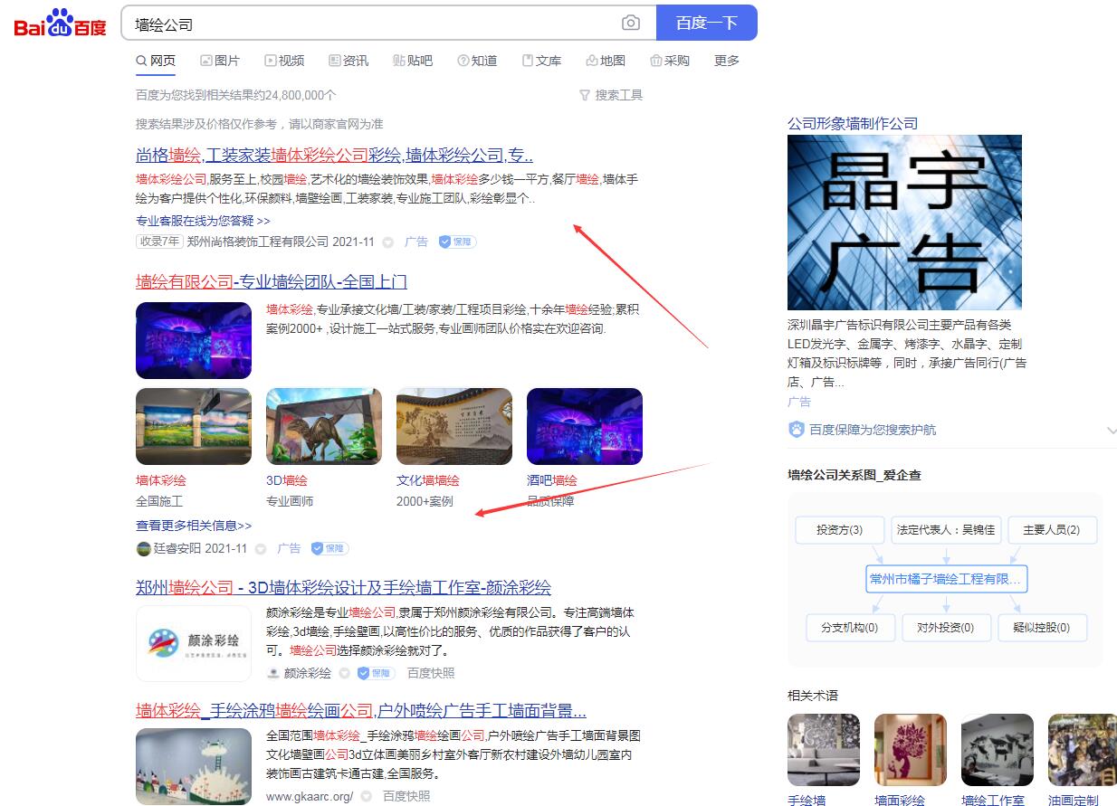Open dropdown arrow after 郑州尚格装饰工程有限公司 2021-11
Viewport: 1117px width, 806px height.
coord(388,242)
